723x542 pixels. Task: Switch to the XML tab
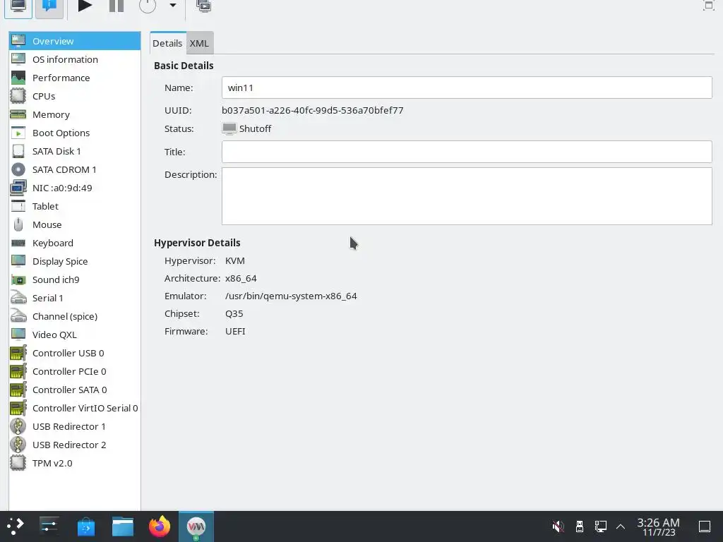[x=199, y=43]
